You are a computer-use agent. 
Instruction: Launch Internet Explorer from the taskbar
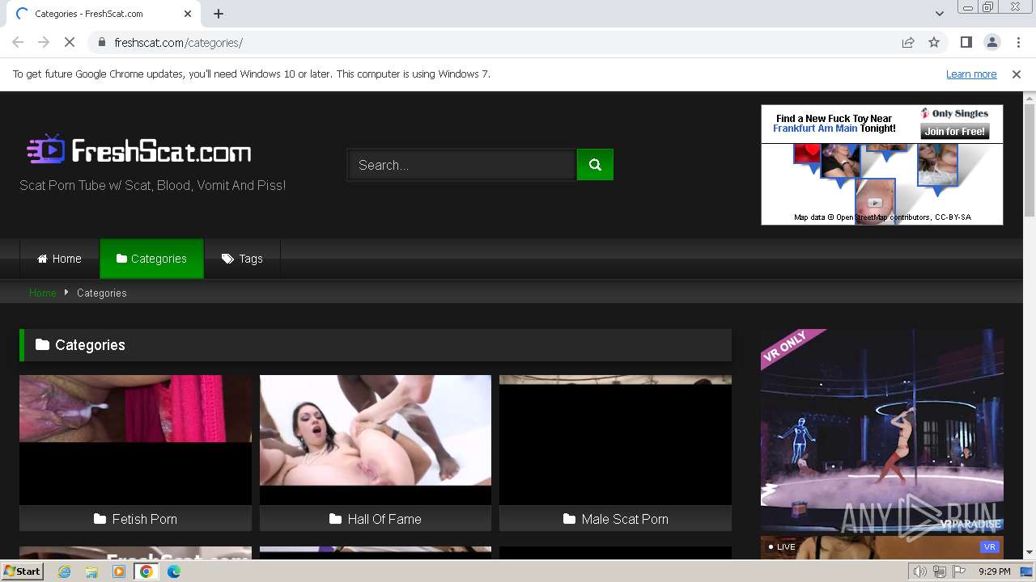[64, 571]
